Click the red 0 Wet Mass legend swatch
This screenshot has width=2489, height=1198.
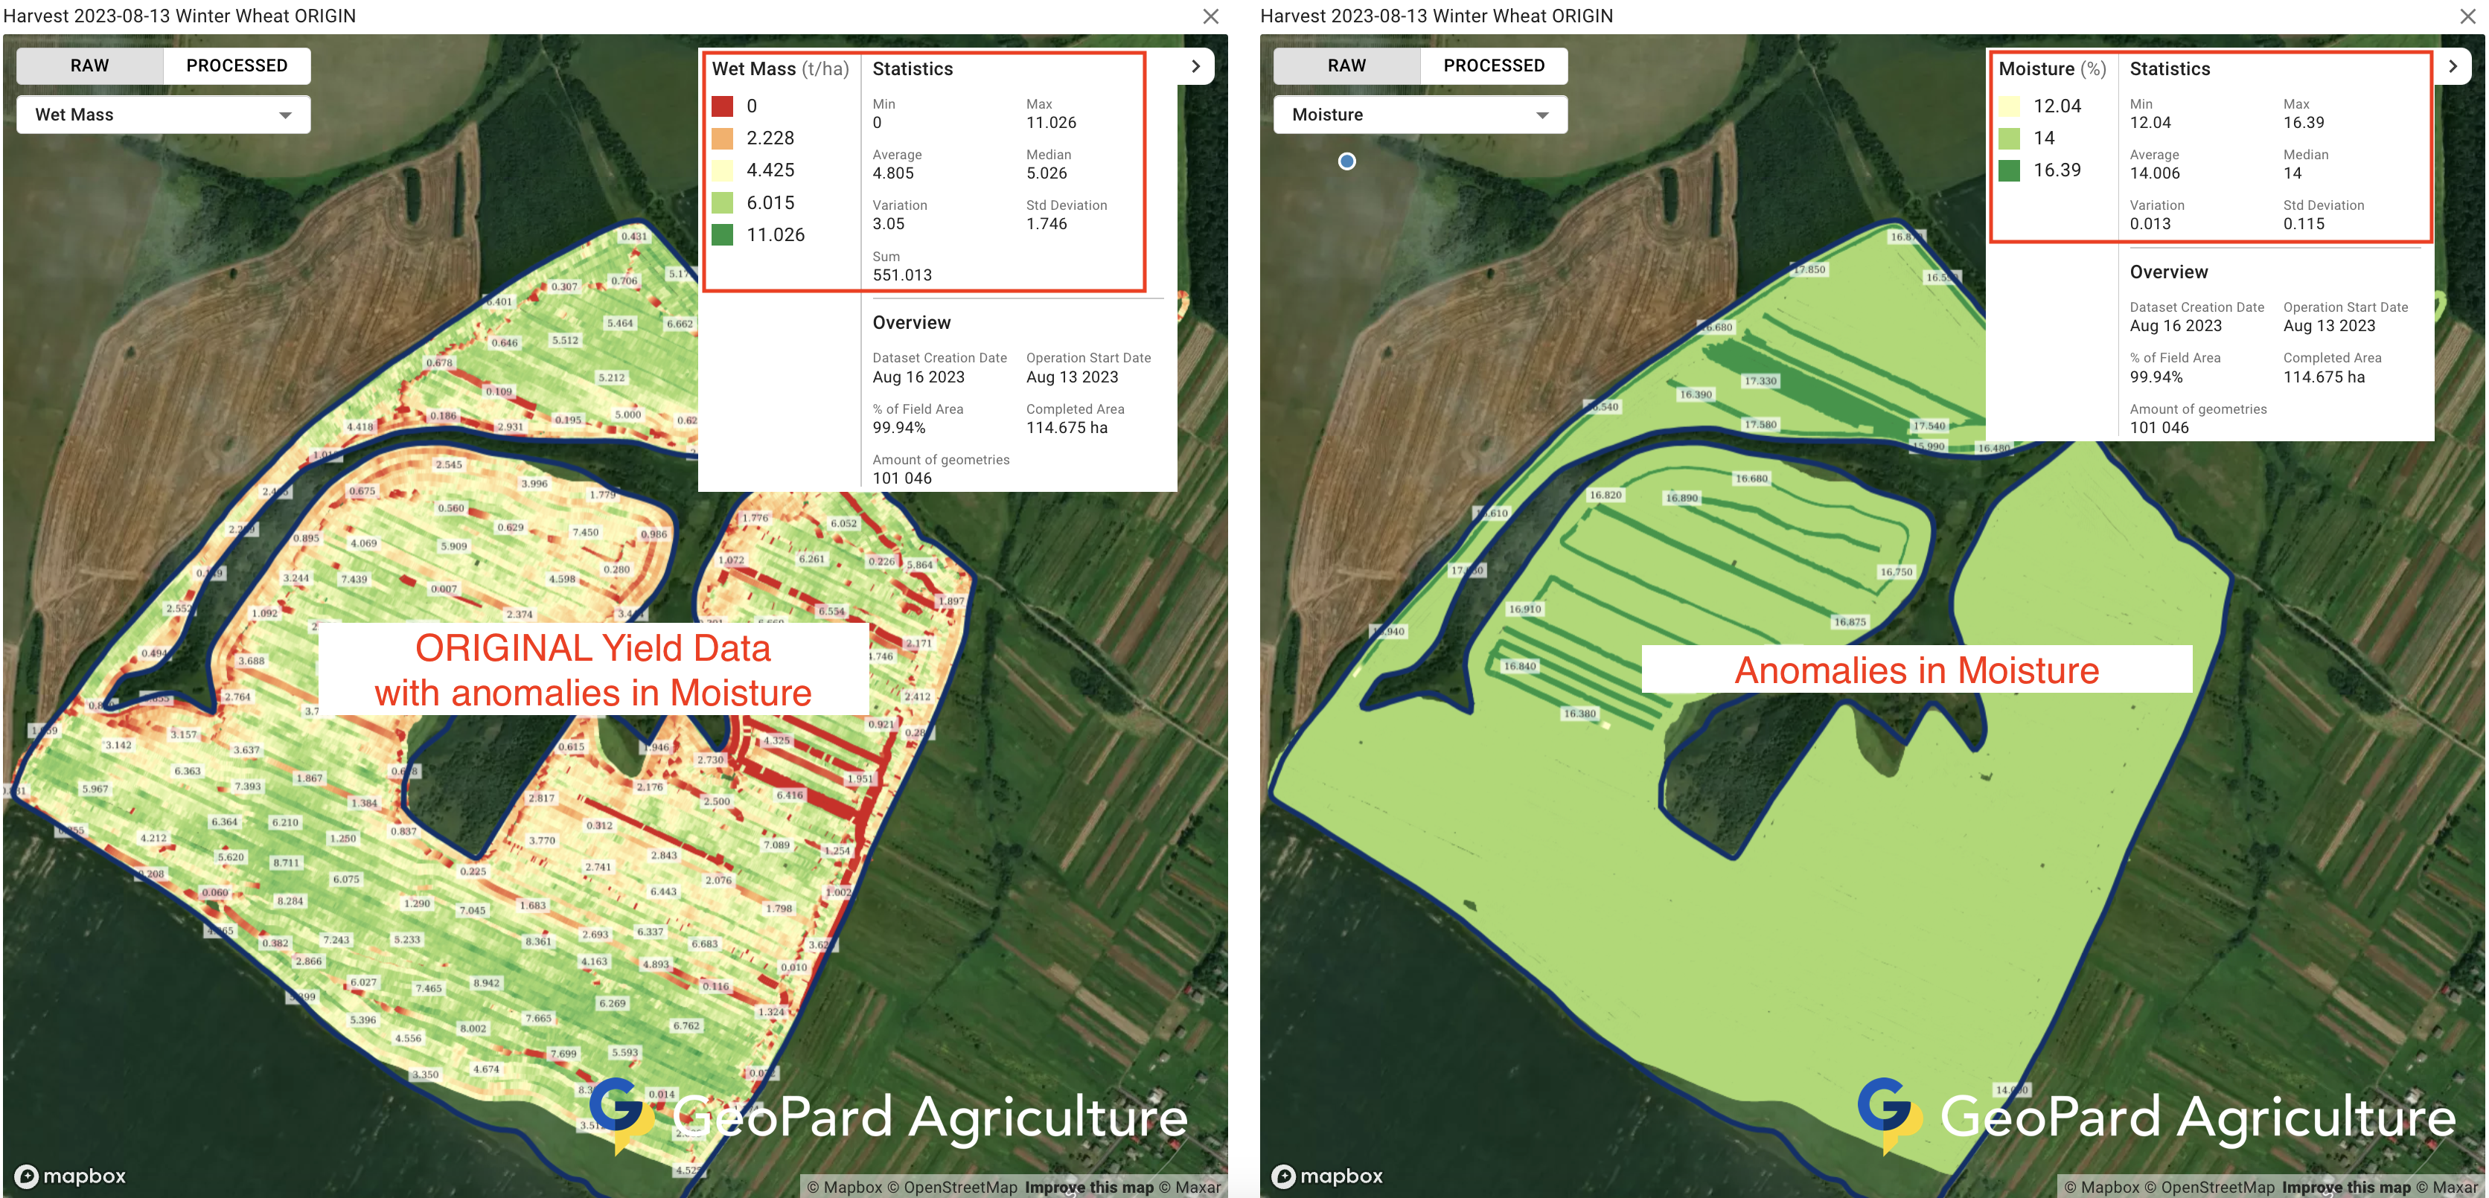point(722,106)
